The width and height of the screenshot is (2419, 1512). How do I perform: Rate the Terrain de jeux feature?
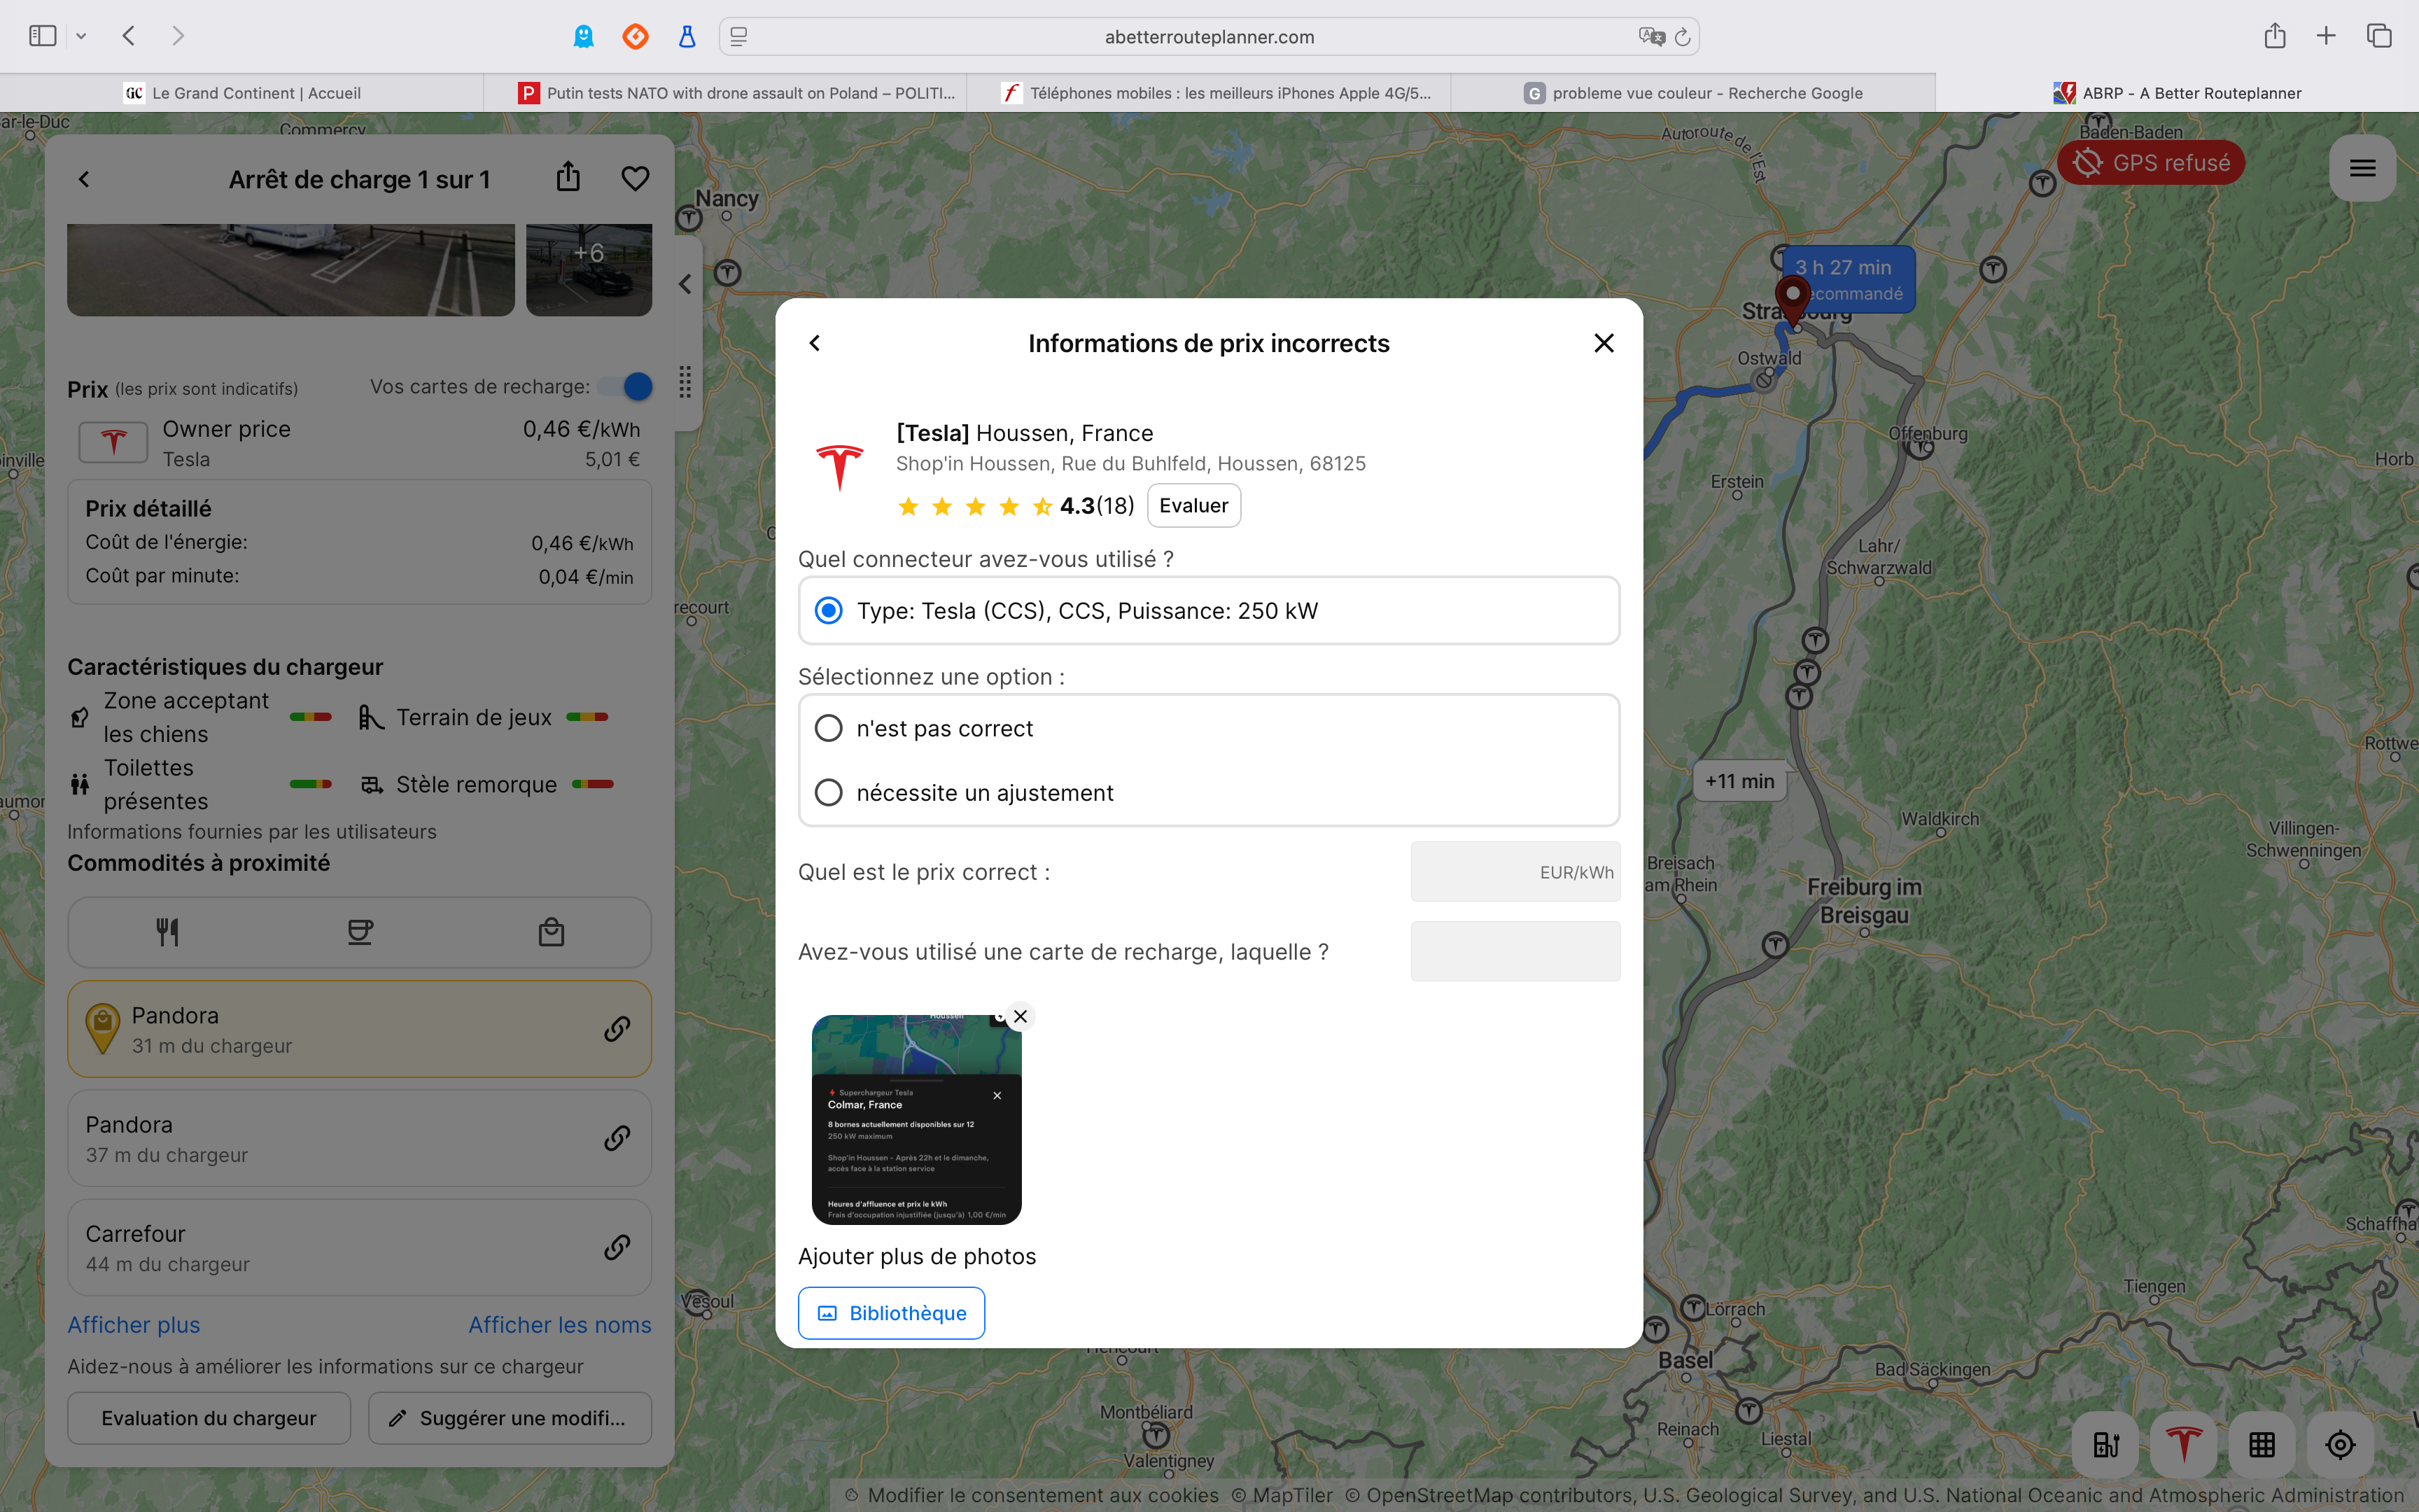click(x=588, y=717)
